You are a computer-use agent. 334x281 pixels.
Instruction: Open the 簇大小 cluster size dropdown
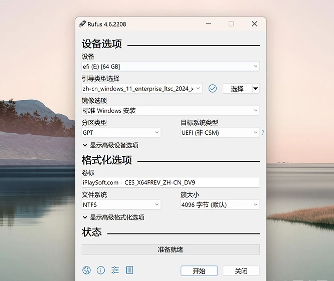coord(220,204)
